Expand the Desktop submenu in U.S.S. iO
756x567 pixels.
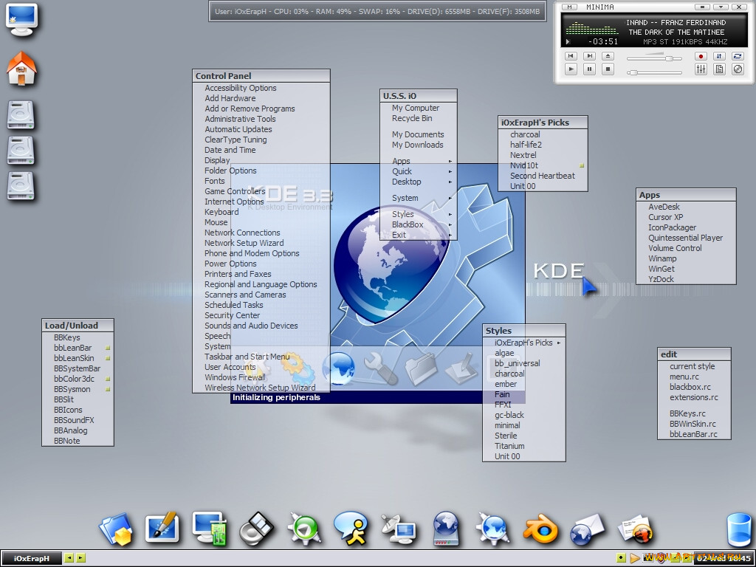click(x=418, y=182)
